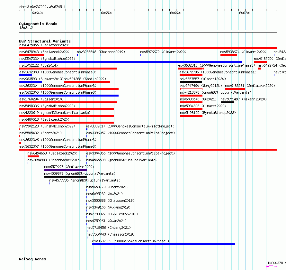The image size is (286, 270).
Task: Select the nsv983593 (Sudmant2013) label
Action: click(41, 79)
